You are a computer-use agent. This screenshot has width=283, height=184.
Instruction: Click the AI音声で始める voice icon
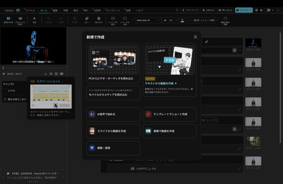click(92, 114)
